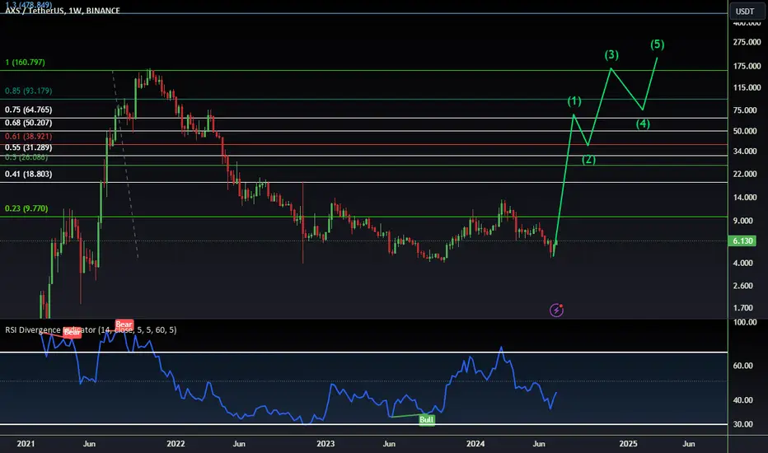Click the Elliott wave (1) label
The image size is (768, 453).
[574, 101]
